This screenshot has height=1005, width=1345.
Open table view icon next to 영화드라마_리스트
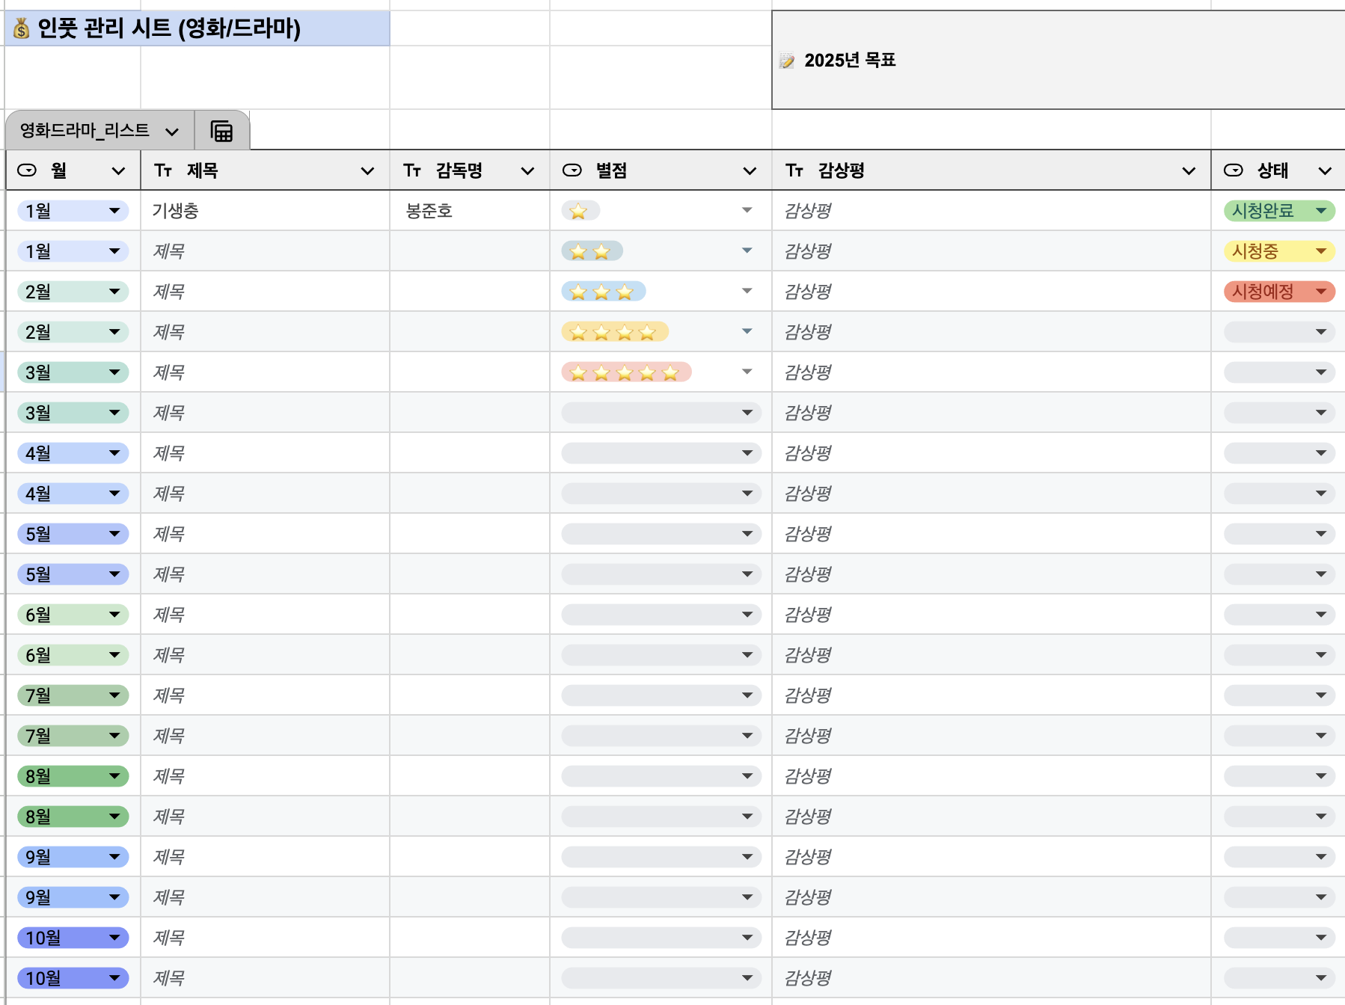click(221, 131)
